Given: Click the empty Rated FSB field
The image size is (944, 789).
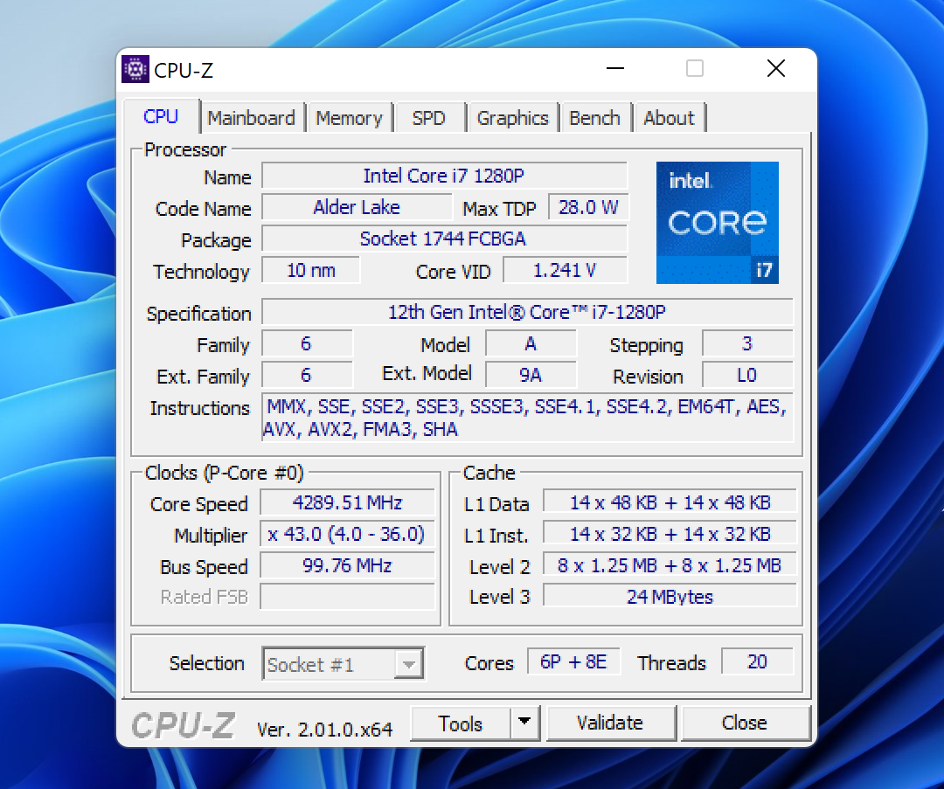Looking at the screenshot, I should 347,597.
